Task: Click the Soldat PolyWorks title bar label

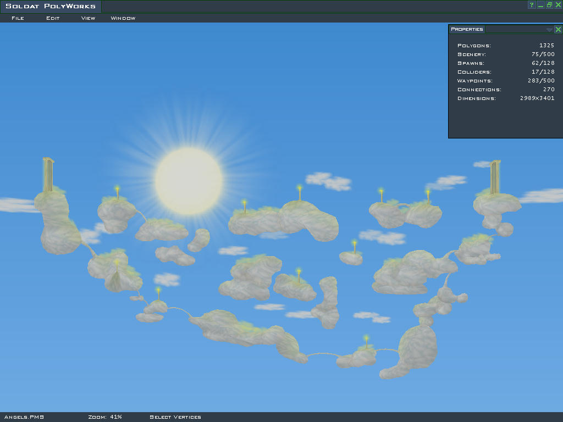Action: (x=51, y=7)
